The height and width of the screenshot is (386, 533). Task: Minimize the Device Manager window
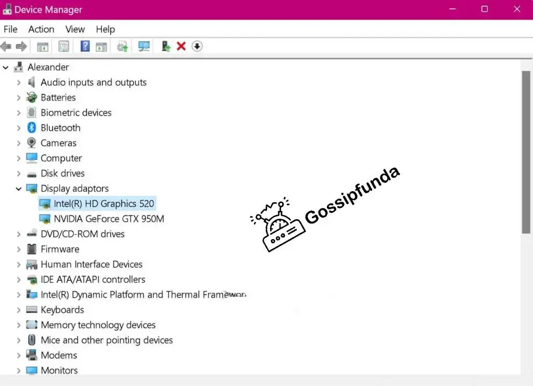[x=452, y=9]
